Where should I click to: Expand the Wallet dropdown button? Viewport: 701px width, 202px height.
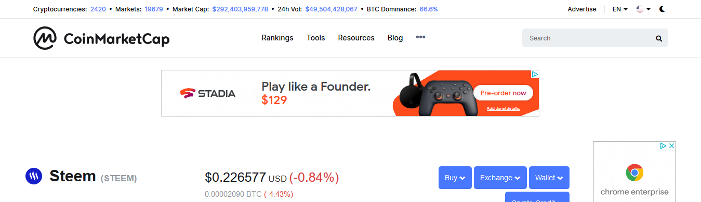point(549,178)
